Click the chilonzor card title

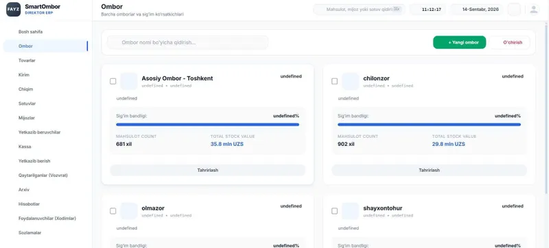[x=376, y=78]
